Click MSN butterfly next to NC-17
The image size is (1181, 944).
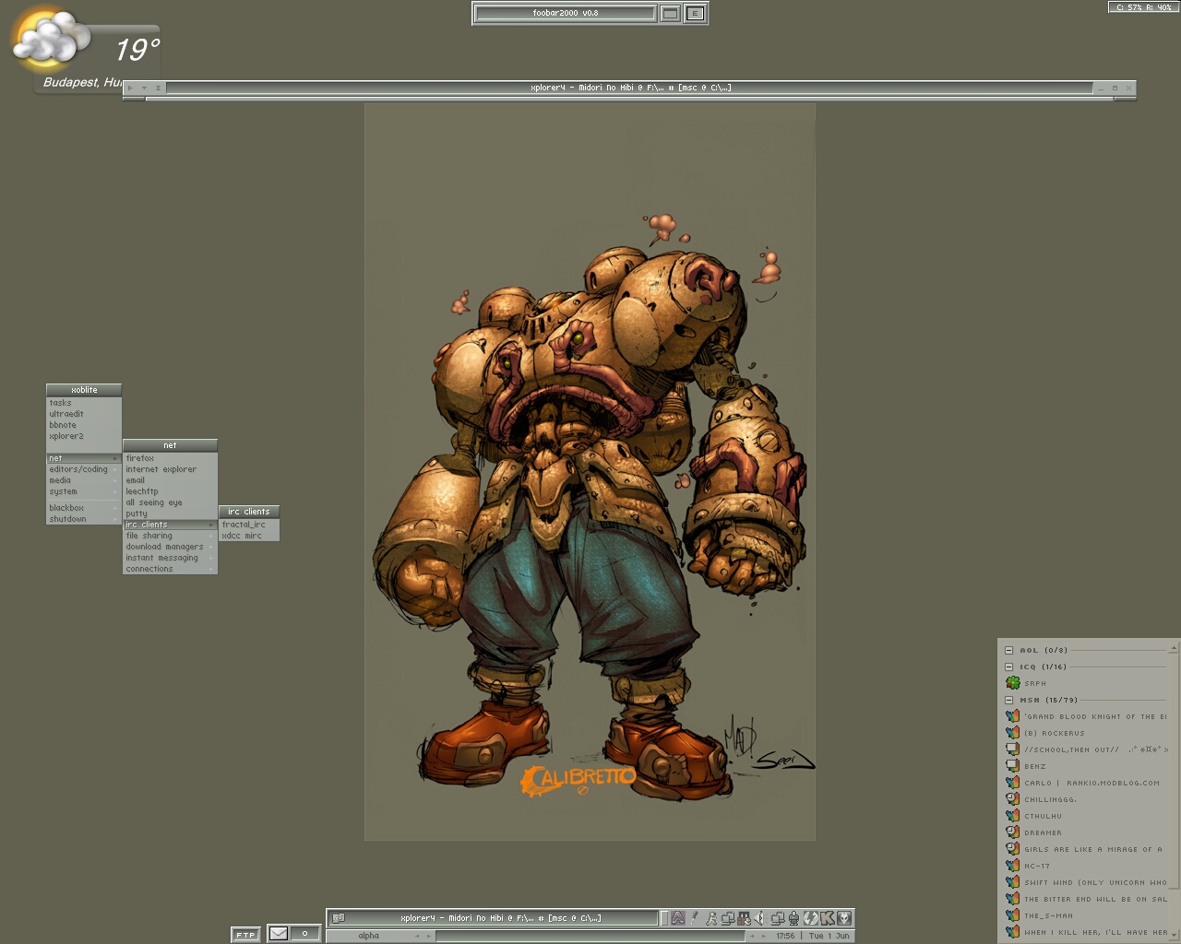tap(1012, 866)
